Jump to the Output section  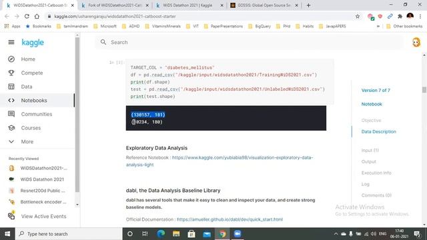368,161
